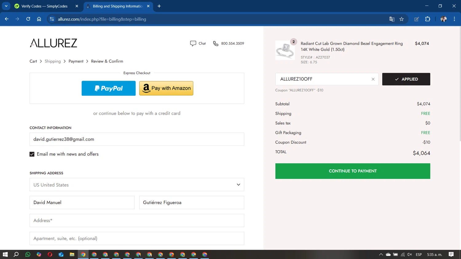Bookmark this page with the star icon
The image size is (461, 259).
[402, 19]
